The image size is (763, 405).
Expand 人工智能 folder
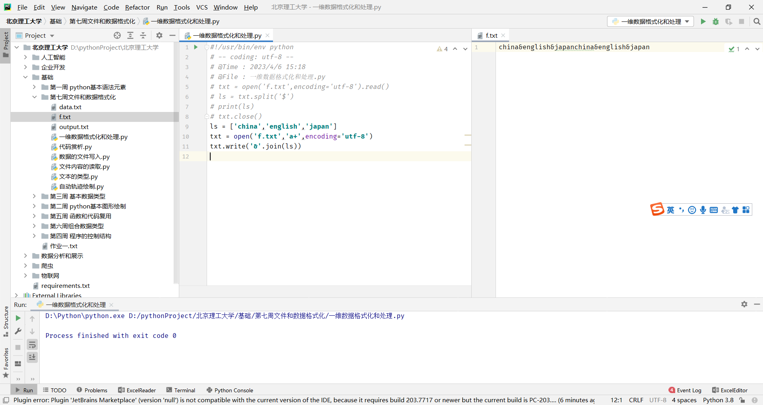pyautogui.click(x=25, y=57)
